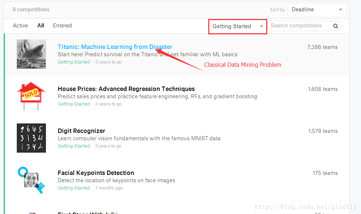Click 'Predict sales prices and practice' description
The image size is (361, 214).
pos(158,96)
